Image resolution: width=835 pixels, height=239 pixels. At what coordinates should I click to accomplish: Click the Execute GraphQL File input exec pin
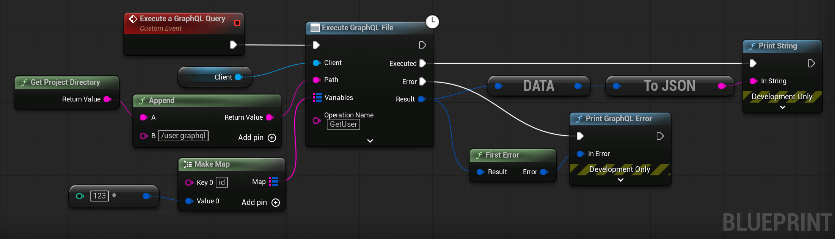point(316,45)
